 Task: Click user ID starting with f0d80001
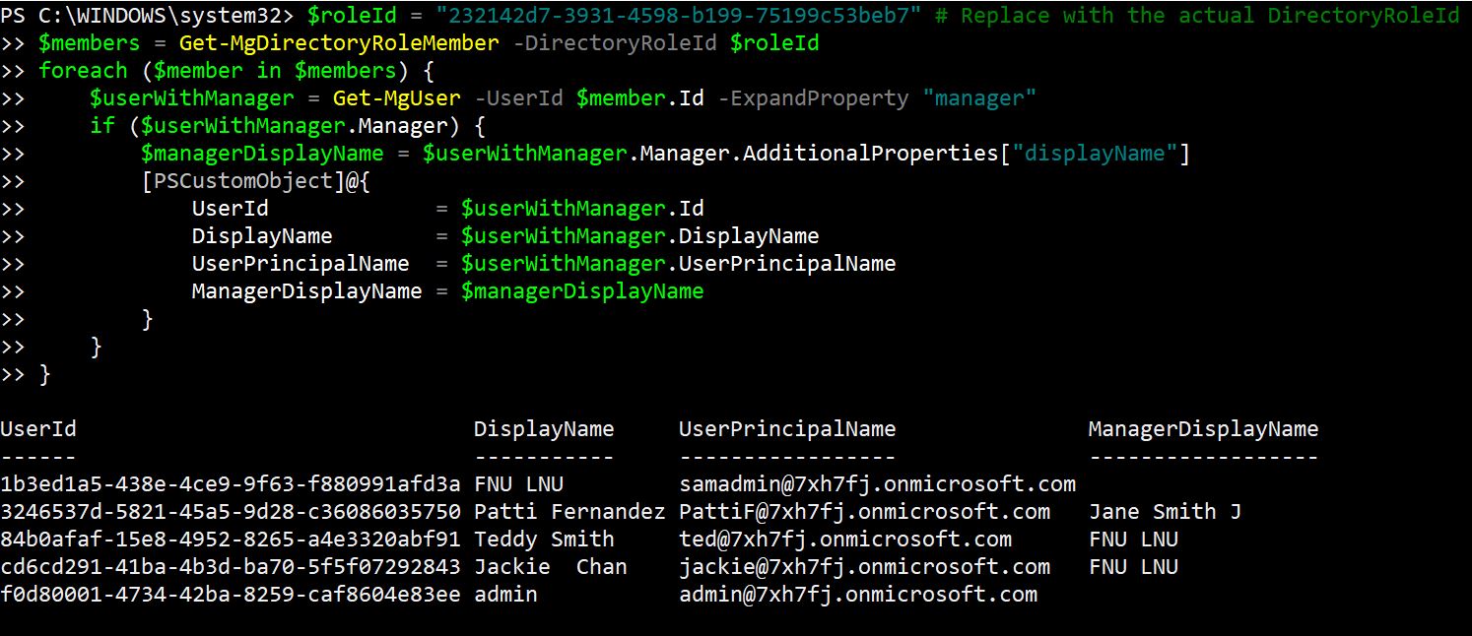coord(230,595)
